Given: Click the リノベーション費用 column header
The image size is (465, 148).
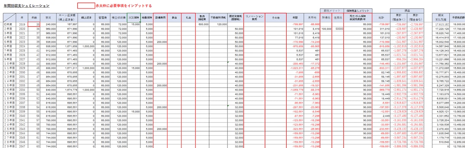Looking at the screenshot, I should [x=254, y=18].
